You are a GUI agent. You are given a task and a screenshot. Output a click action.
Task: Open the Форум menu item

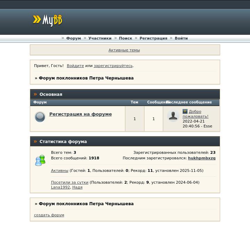pos(73,38)
